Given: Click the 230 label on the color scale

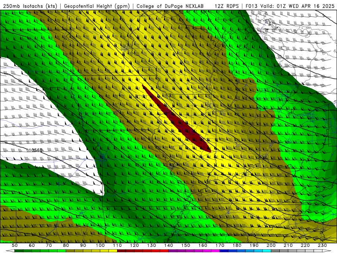Looking at the screenshot, I should pos(322,245).
